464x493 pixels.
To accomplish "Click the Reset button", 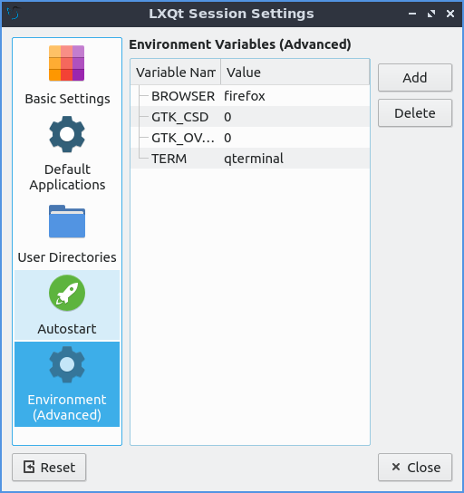I will pos(49,468).
